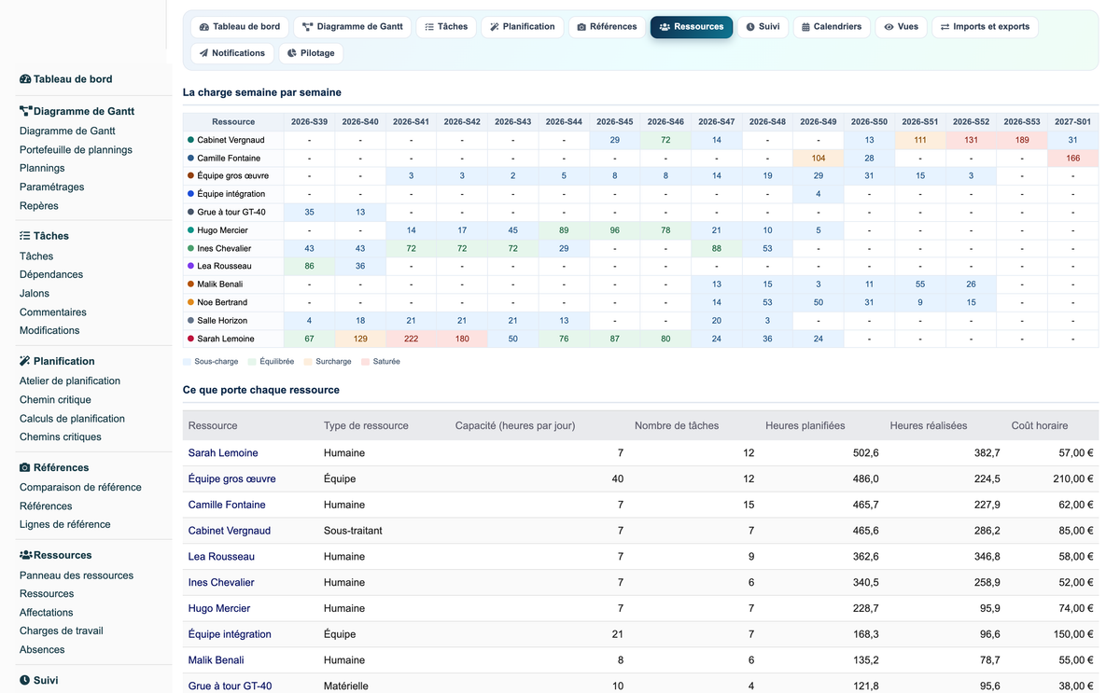Click the 2026-S45 column header

614,121
